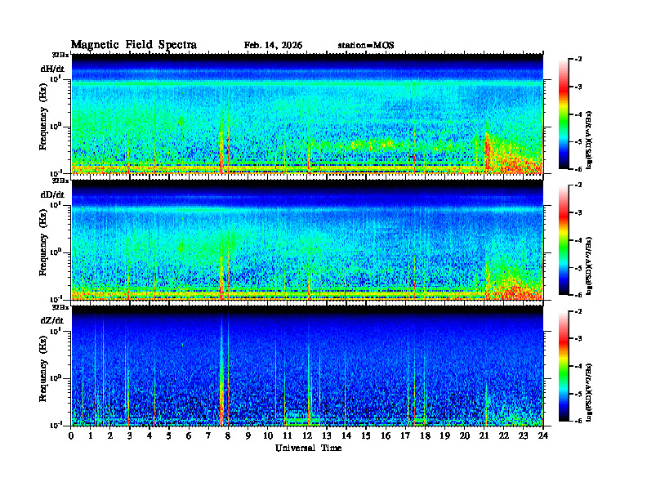Click the 10^1 frequency tick of dZ/dt panel
Image resolution: width=647 pixels, height=500 pixels.
56,331
